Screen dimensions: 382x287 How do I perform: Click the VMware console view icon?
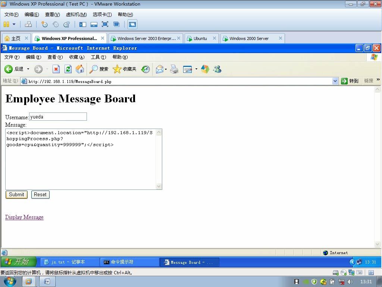click(132, 24)
